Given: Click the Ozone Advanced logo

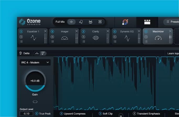Looking at the screenshot, I should coord(30,22).
